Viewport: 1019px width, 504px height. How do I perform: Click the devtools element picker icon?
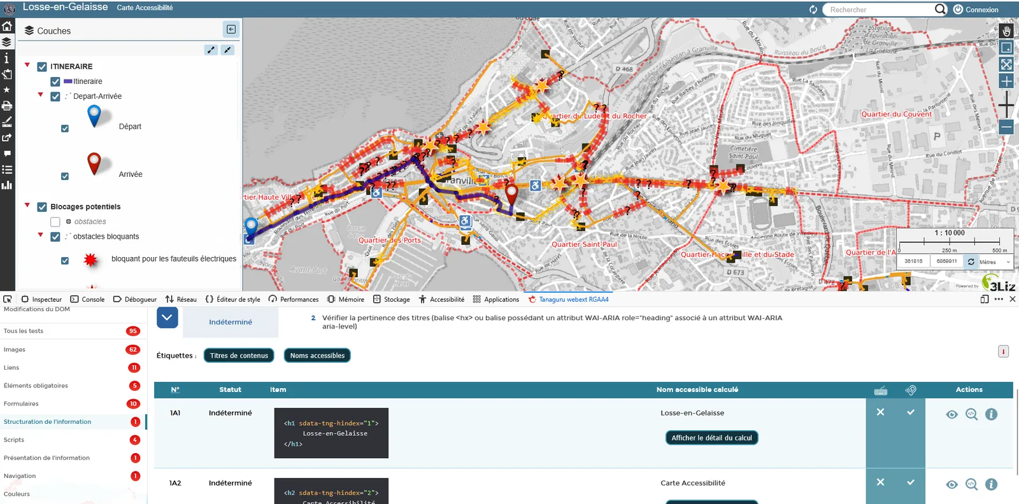(8, 299)
